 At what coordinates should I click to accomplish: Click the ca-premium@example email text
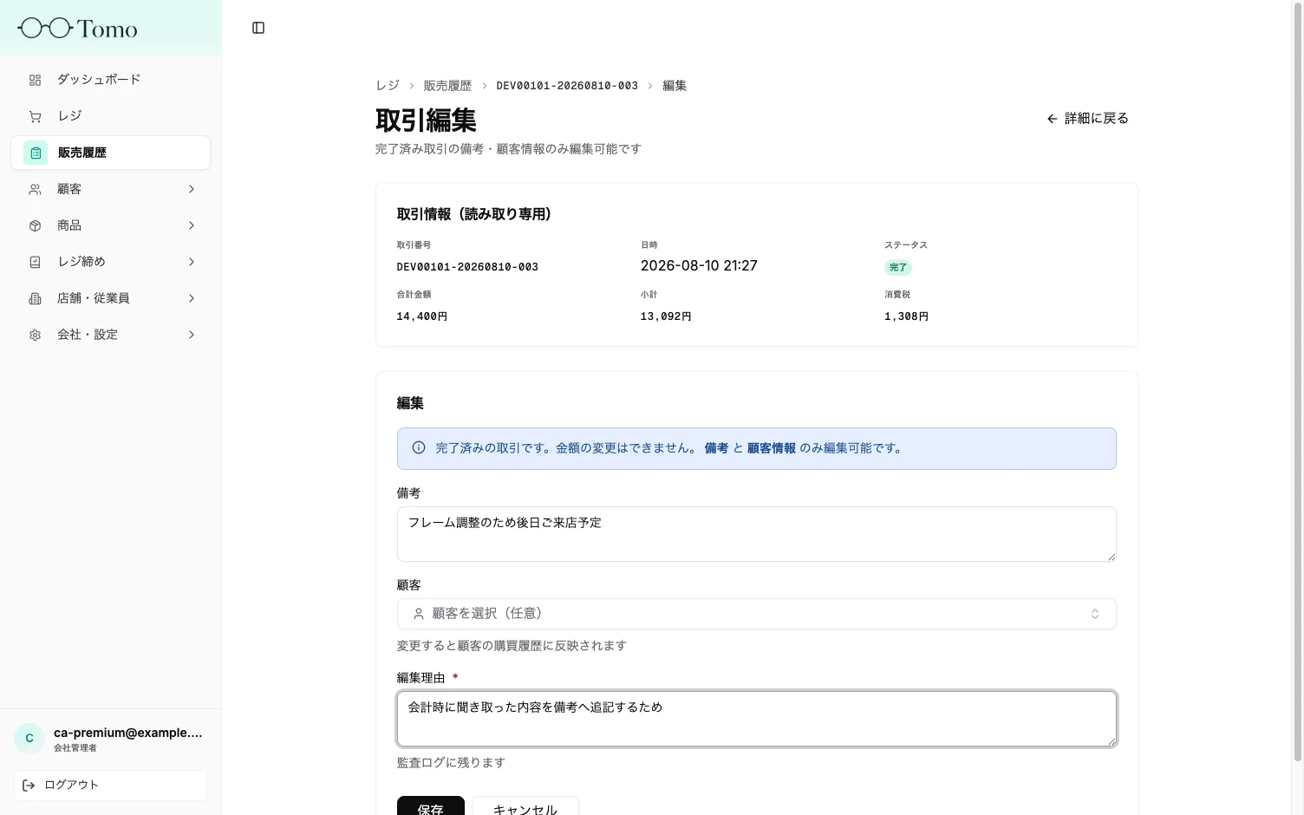click(x=128, y=733)
